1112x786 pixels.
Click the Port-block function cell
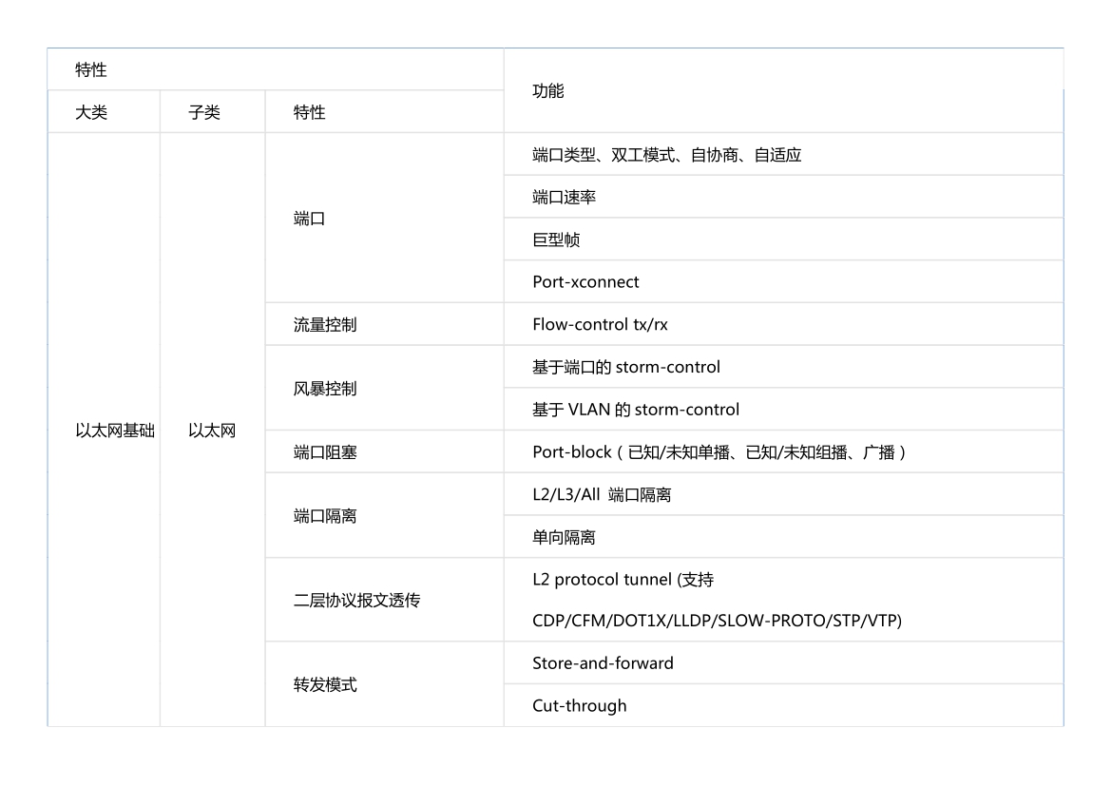pos(784,451)
